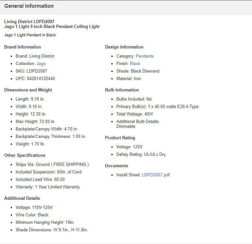
Task: Click the Shade: Black Diamond entry
Action: coord(138,71)
